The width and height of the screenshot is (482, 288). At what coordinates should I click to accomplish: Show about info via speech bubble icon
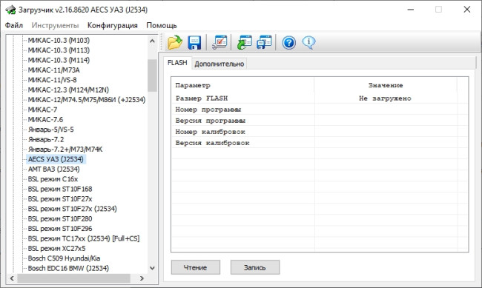pyautogui.click(x=308, y=42)
